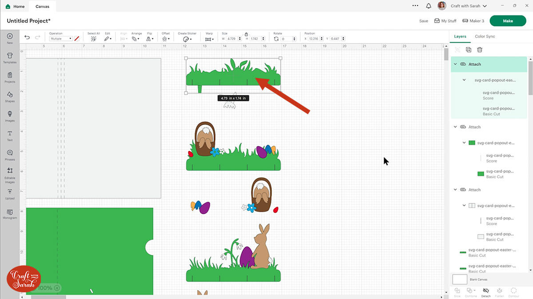Open the Edit pencil menu

107,39
